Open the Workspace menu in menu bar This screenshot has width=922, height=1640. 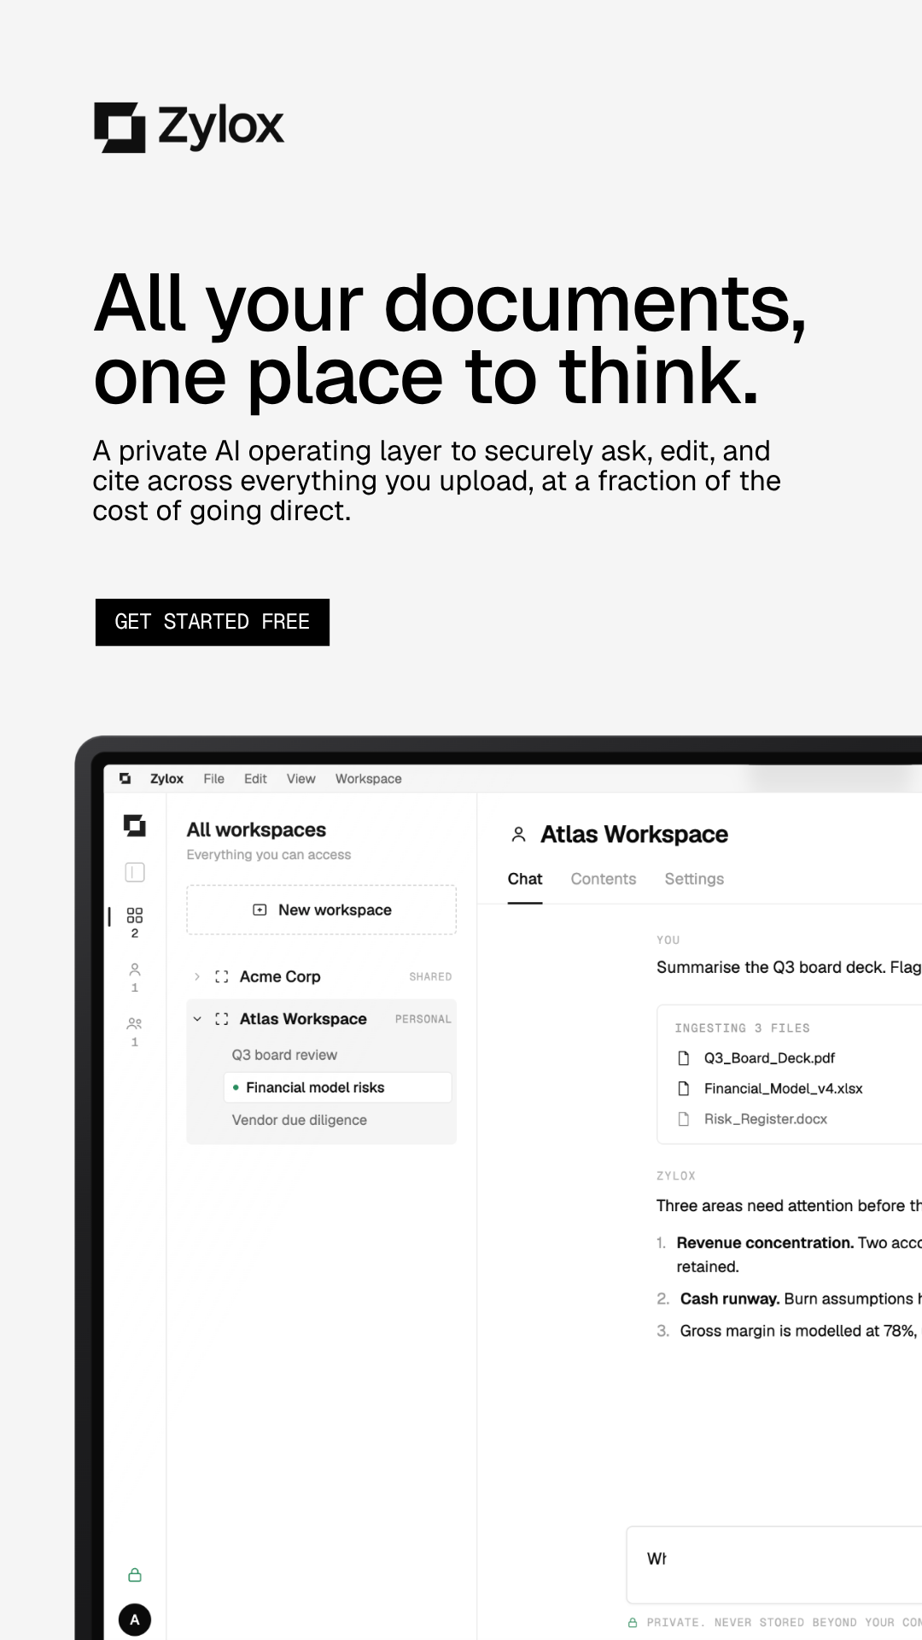click(x=368, y=779)
